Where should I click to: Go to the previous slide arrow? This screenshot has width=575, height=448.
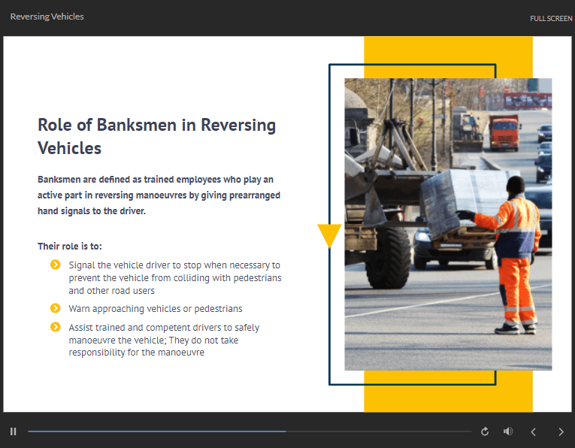click(x=534, y=431)
